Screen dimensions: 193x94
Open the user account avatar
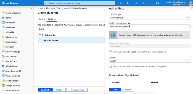coord(190,3)
